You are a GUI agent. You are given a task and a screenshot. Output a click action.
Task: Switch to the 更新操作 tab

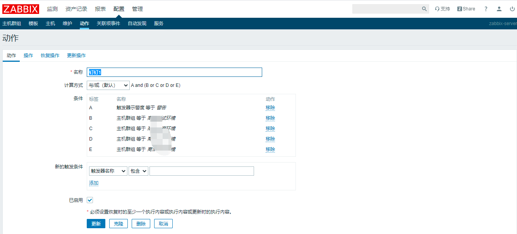[x=76, y=56]
